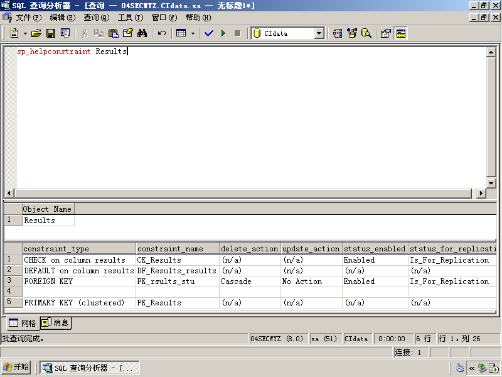Screen dimensions: 502x377
Task: Click the query editor scroll up arrow
Action: pyautogui.click(x=491, y=52)
